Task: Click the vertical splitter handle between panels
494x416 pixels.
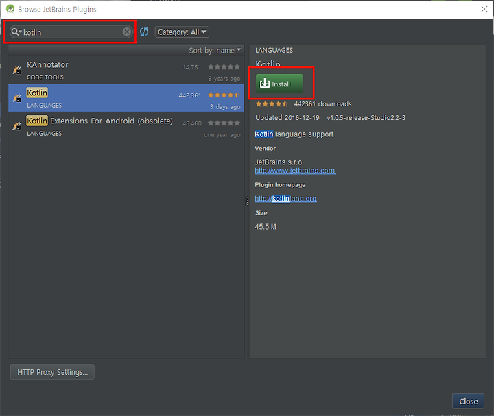Action: pyautogui.click(x=247, y=201)
